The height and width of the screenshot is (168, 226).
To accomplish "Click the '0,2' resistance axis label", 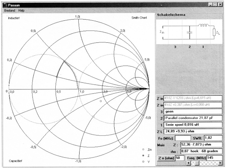I will [35, 92].
